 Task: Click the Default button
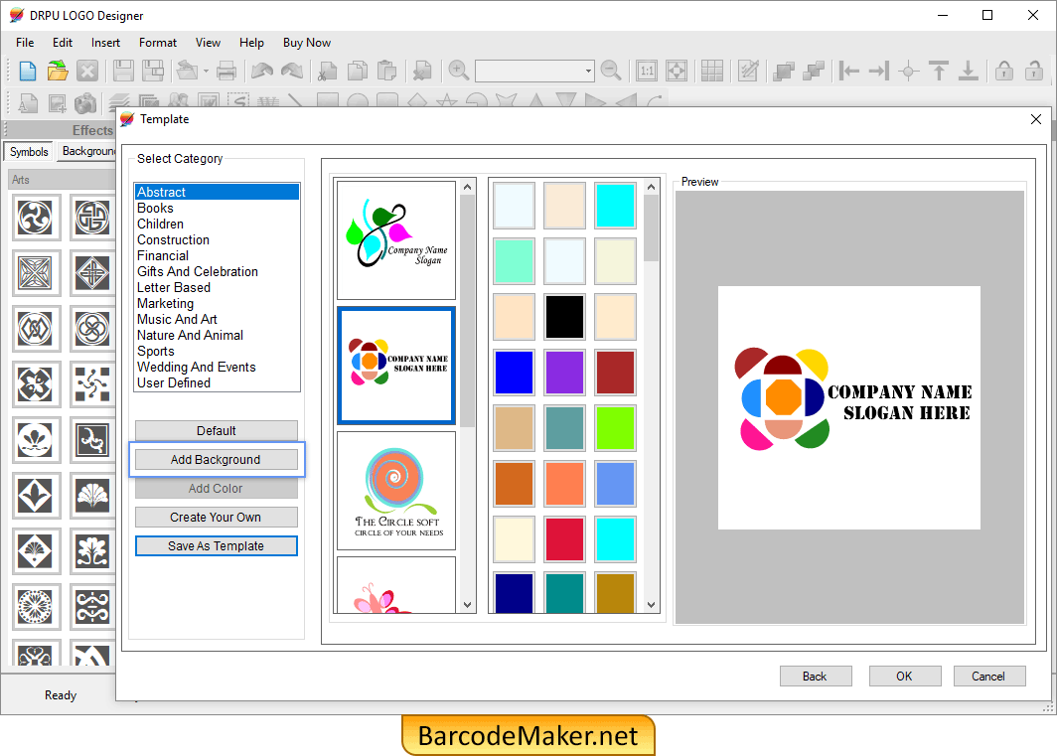coord(217,430)
